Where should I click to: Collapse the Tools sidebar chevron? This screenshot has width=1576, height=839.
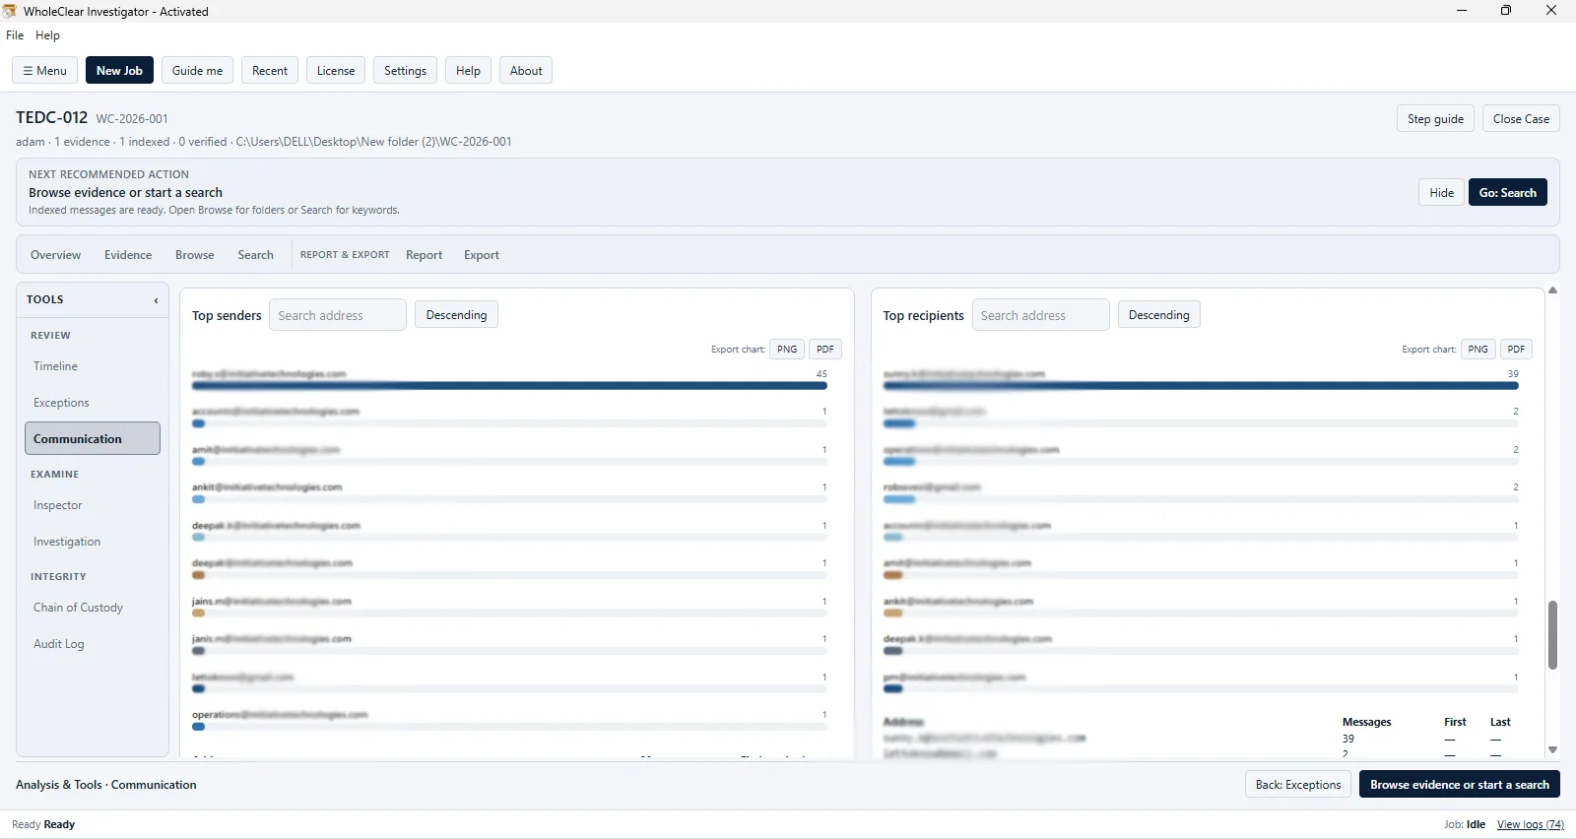[x=156, y=300]
